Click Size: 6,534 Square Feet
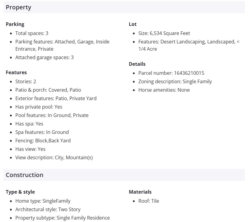The width and height of the screenshot is (248, 222). tap(164, 33)
